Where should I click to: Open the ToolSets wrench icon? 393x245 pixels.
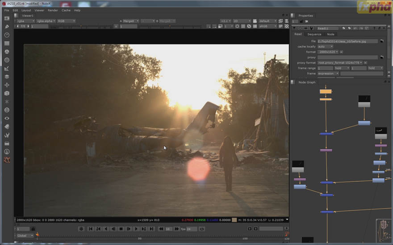[7, 135]
